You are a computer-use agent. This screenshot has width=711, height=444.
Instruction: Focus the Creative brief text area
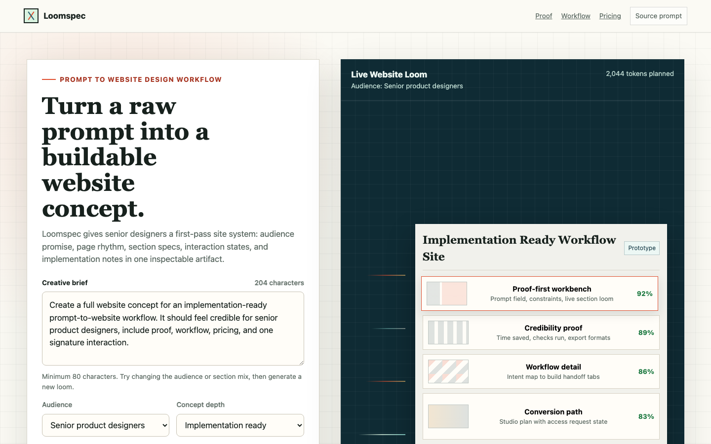(173, 329)
